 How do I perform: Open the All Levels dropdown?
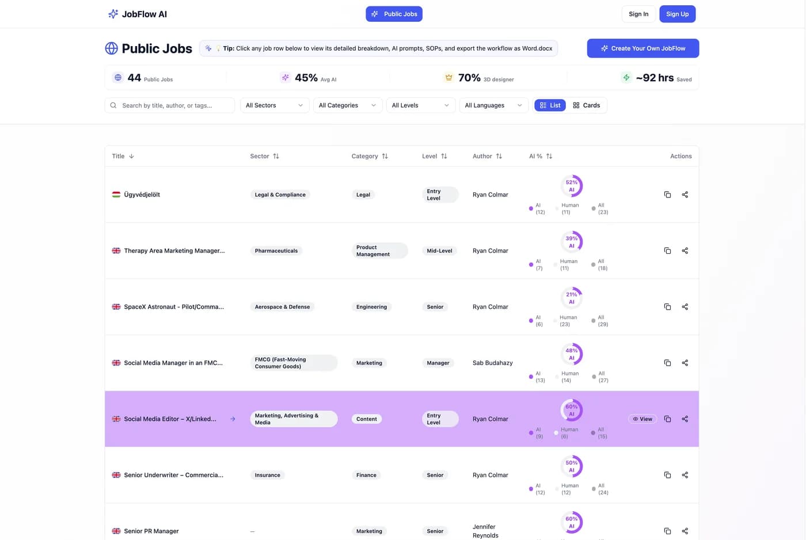tap(420, 105)
